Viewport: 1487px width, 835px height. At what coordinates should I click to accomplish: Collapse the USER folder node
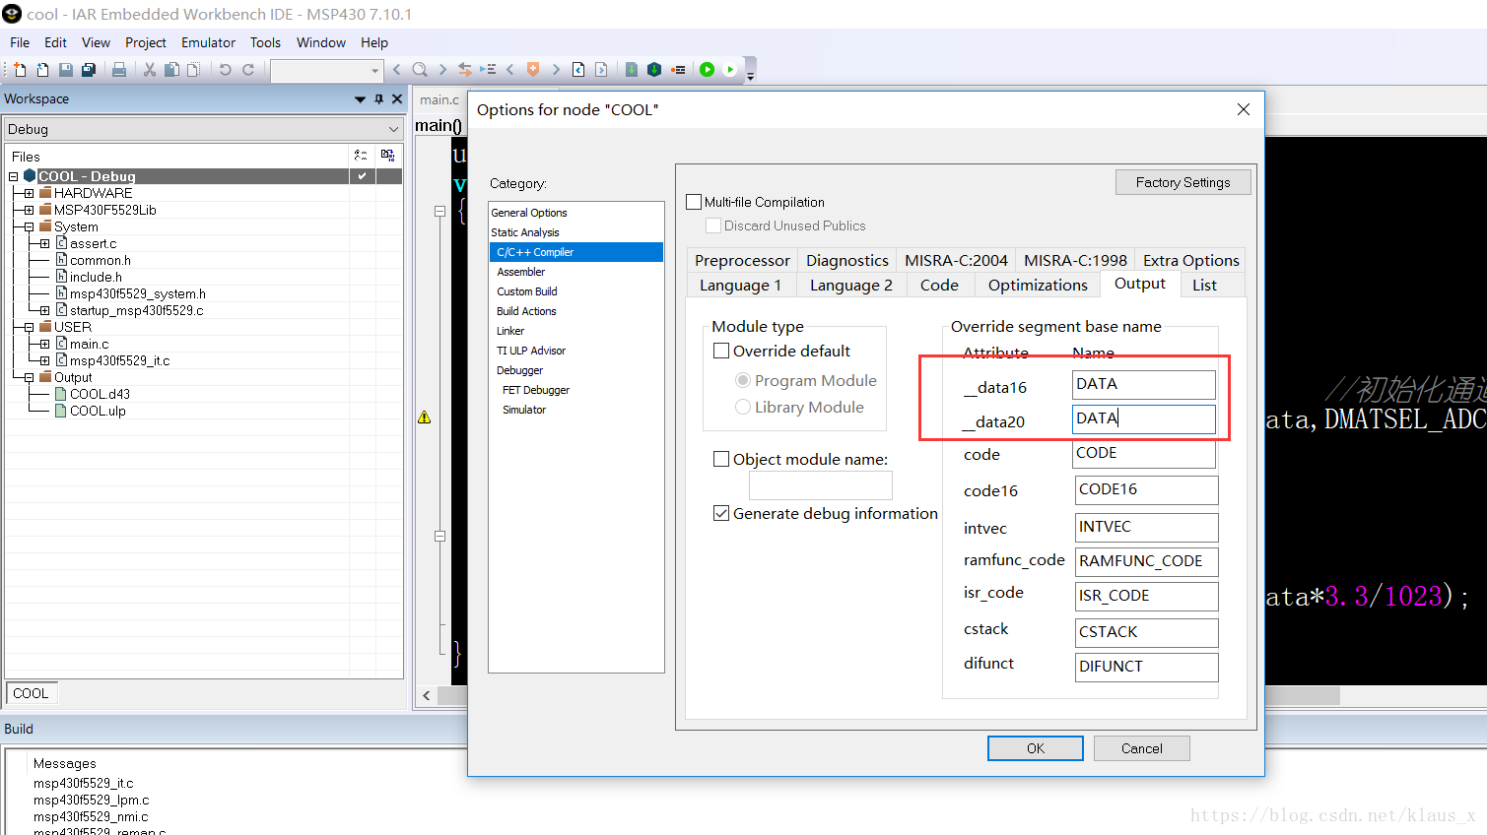[x=30, y=328]
